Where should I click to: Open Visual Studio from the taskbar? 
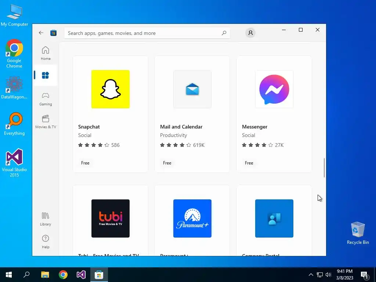pyautogui.click(x=81, y=275)
